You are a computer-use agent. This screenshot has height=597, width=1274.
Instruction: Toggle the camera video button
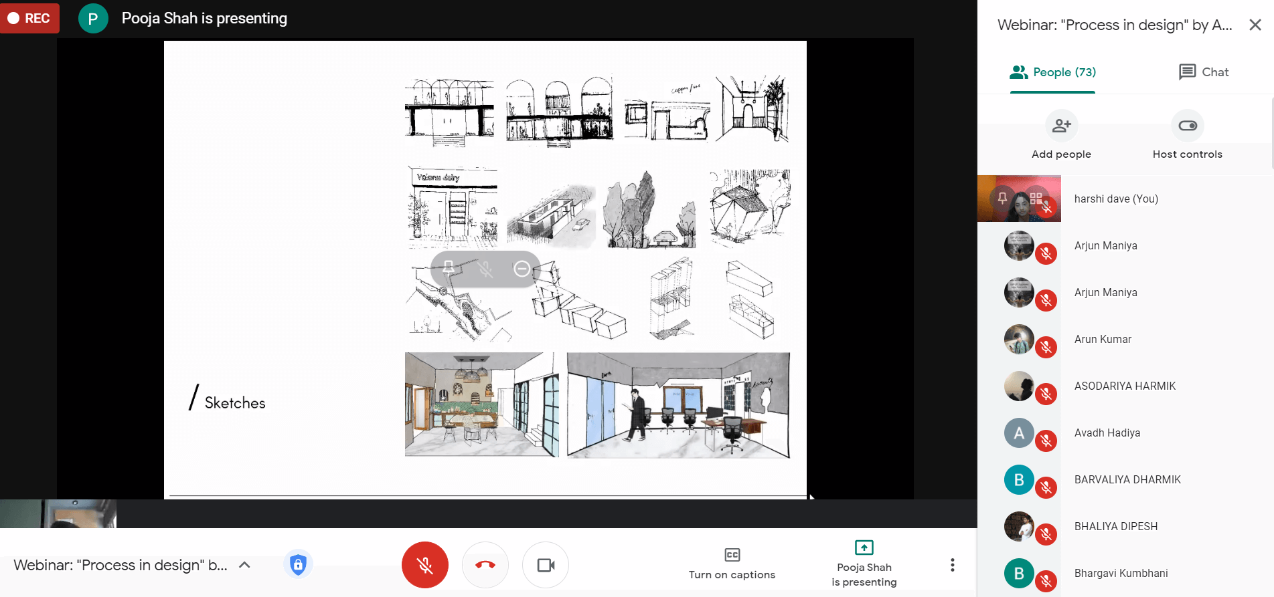(546, 565)
